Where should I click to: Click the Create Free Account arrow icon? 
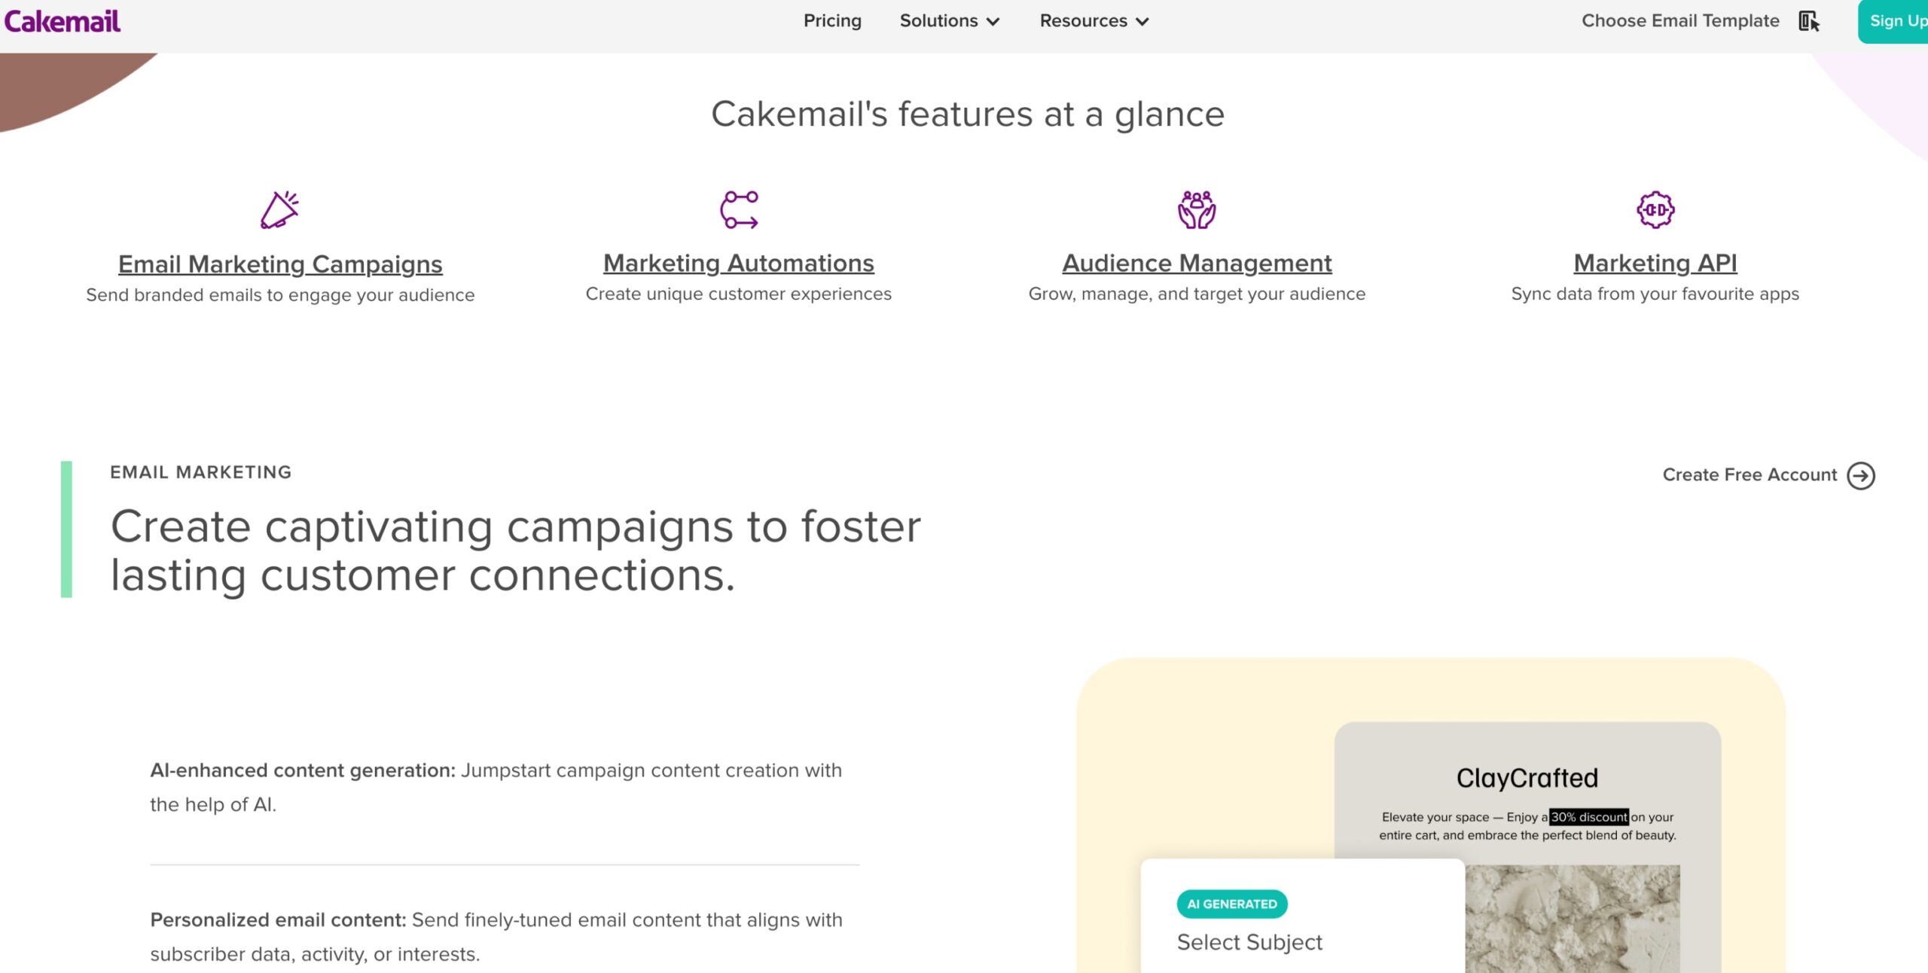click(1861, 474)
